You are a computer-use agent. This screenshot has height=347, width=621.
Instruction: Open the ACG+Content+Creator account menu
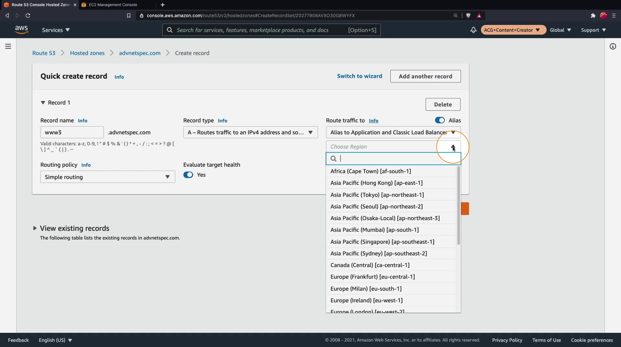click(x=513, y=30)
